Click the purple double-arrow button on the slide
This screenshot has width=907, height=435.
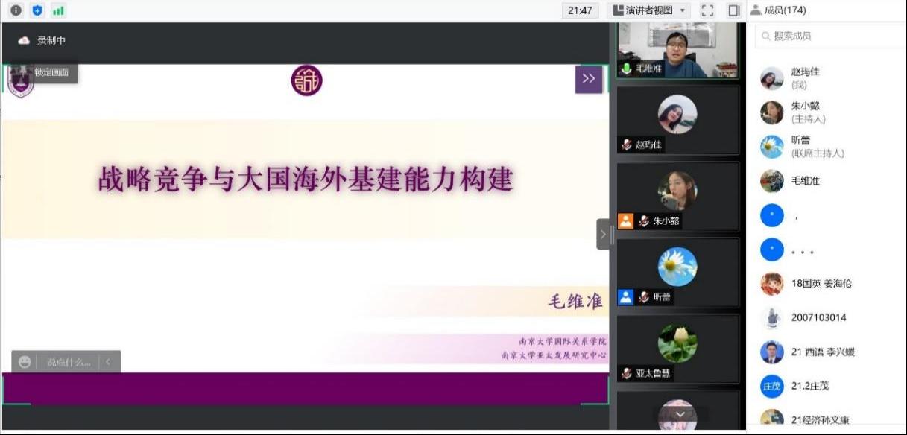(588, 79)
